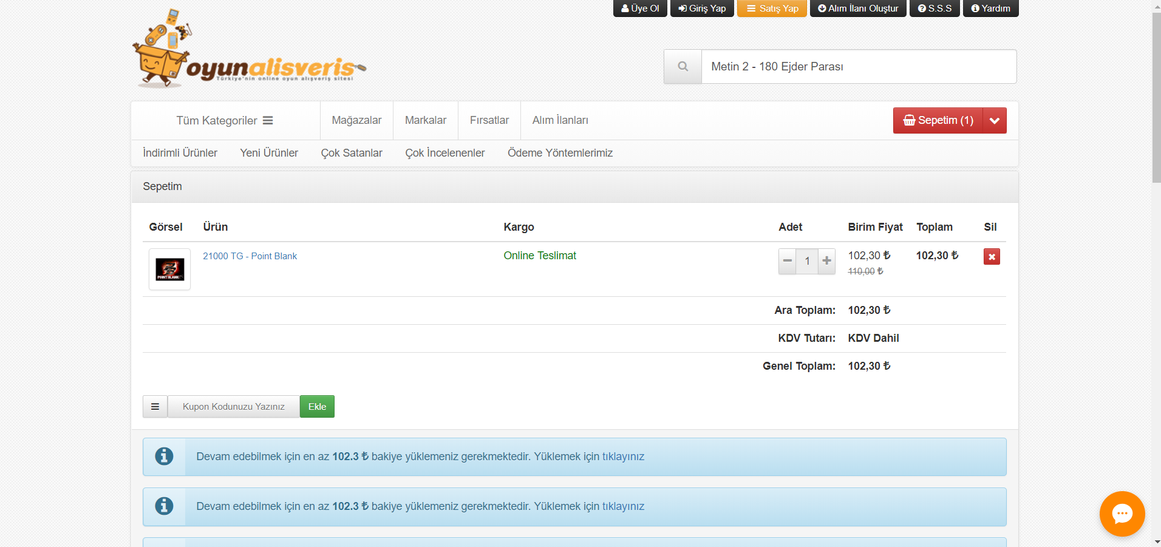Decrease quantity with the minus button
1161x547 pixels.
(x=788, y=261)
